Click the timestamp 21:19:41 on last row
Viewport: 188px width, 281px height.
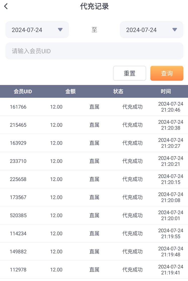[171, 273]
